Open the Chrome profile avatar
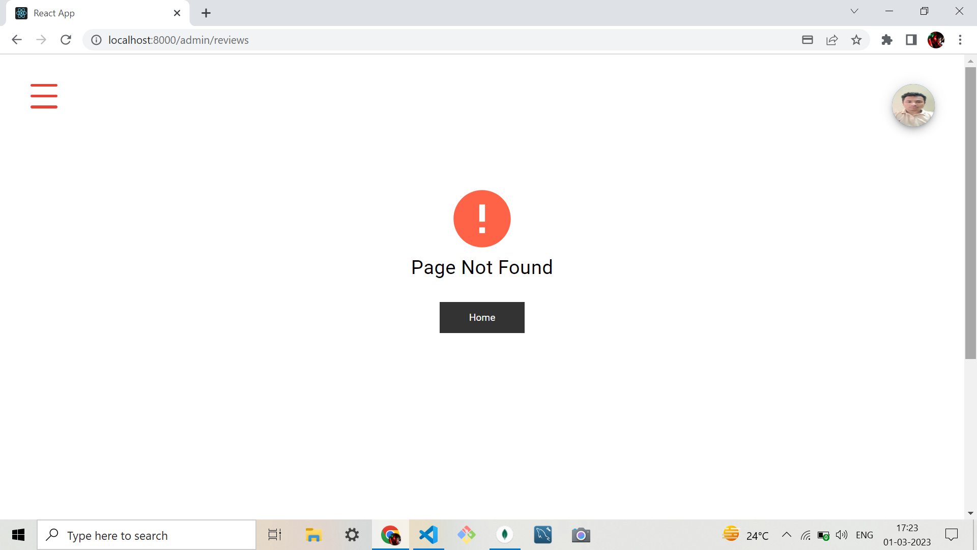977x550 pixels. coord(936,40)
